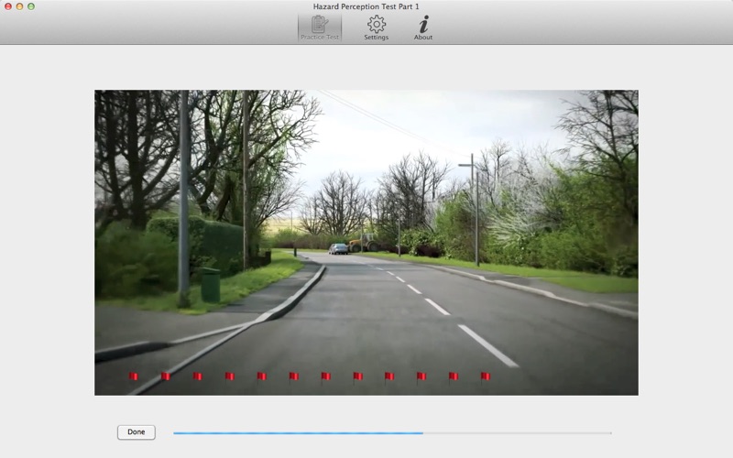The image size is (733, 458).
Task: Click the eleventh red flag marker
Action: (x=454, y=376)
